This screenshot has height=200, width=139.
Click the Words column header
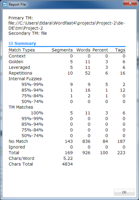(x=83, y=50)
